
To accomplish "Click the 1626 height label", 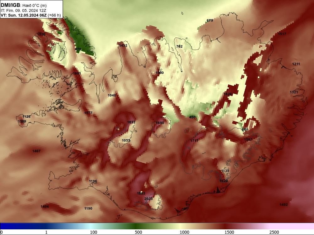I will click(x=228, y=94).
